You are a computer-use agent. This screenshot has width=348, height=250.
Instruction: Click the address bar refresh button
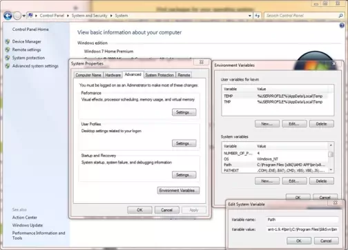coord(258,16)
